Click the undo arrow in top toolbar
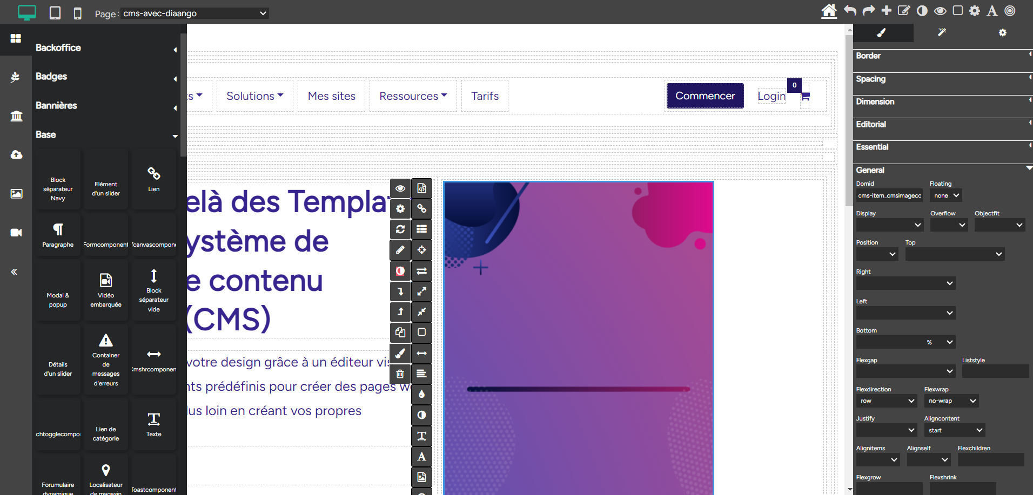 click(850, 11)
